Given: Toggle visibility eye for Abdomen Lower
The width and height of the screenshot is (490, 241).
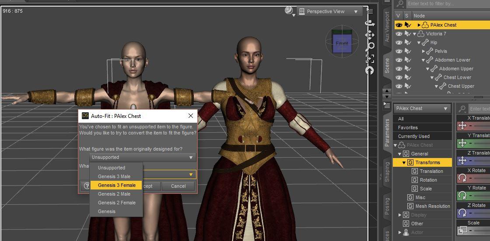Looking at the screenshot, I should coord(399,60).
